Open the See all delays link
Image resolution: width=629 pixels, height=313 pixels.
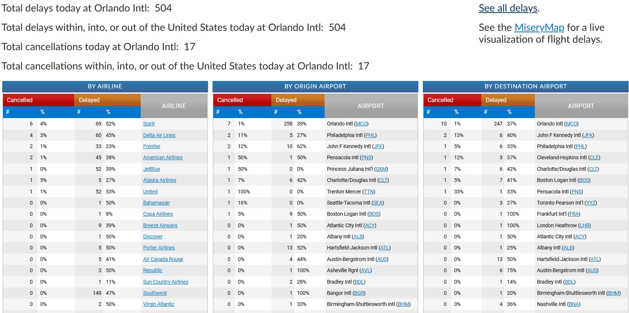click(508, 8)
